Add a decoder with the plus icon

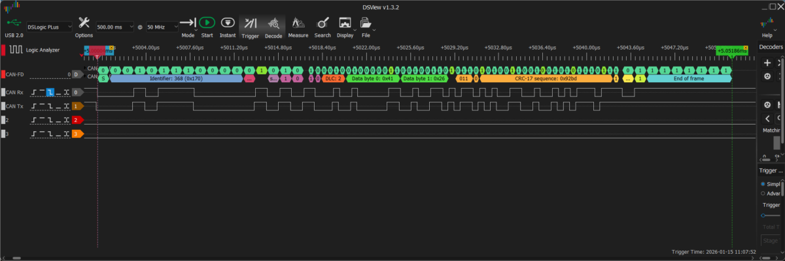pos(767,63)
